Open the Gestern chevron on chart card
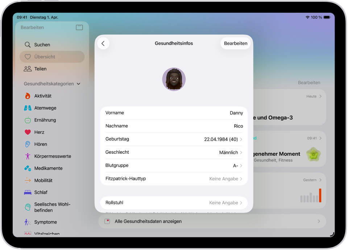348x250 pixels. 320,180
